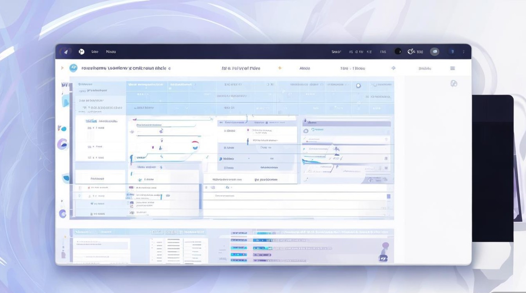The width and height of the screenshot is (526, 293).
Task: Open the "Lao" menu in the top bar
Action: pos(95,52)
